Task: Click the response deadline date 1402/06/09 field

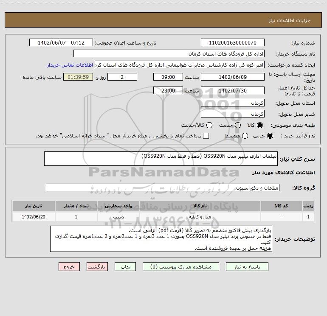Action: [233, 77]
